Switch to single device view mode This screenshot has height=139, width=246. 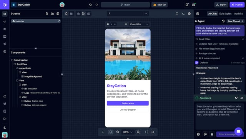coord(66,14)
